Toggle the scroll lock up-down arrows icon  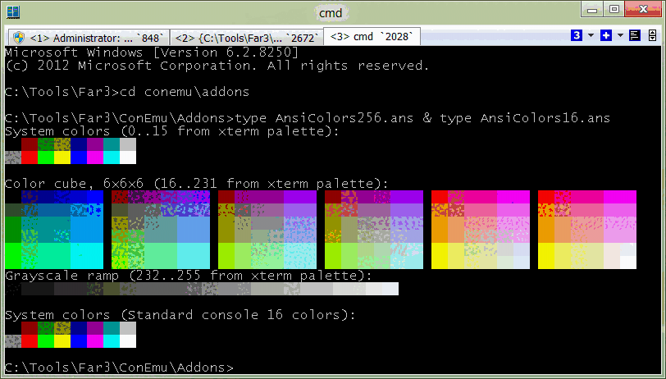point(652,35)
